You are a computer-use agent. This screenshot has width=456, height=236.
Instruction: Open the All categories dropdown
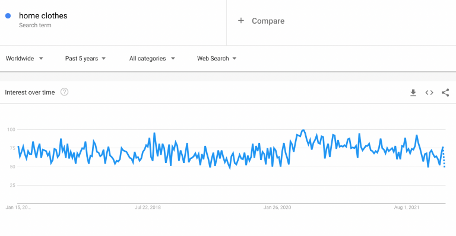(152, 58)
